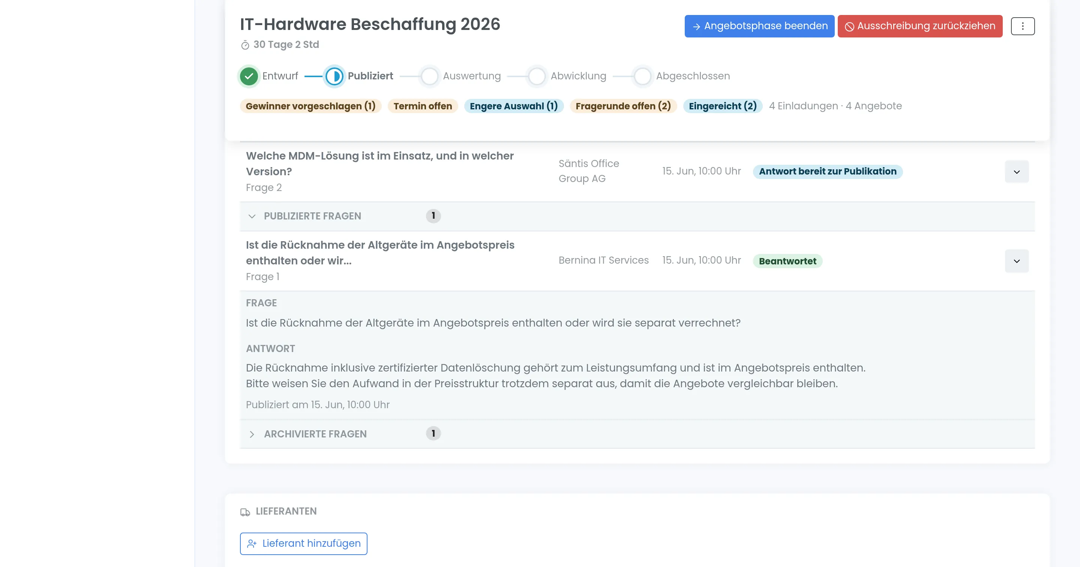The width and height of the screenshot is (1080, 567).
Task: Click the count badge next to Archivierte Fragen
Action: pyautogui.click(x=433, y=433)
